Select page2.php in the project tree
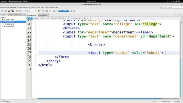Viewport: 183px width, 103px height. pos(11,24)
